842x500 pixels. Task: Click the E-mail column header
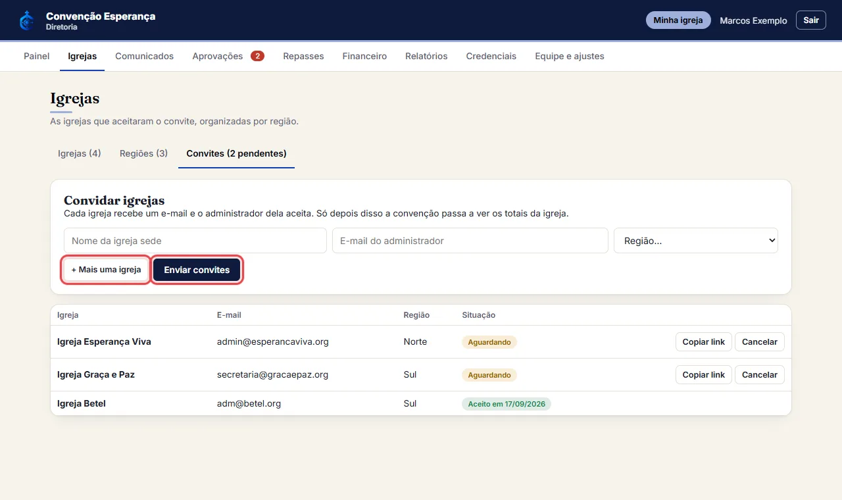point(229,315)
